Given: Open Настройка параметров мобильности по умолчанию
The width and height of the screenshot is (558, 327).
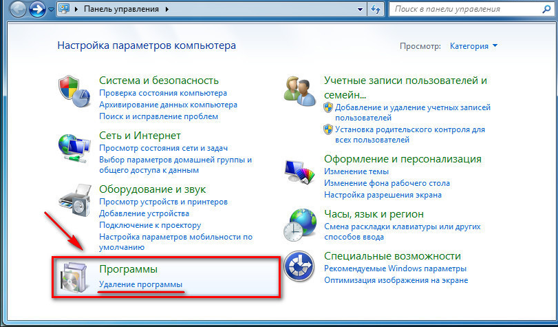Looking at the screenshot, I should pyautogui.click(x=176, y=242).
